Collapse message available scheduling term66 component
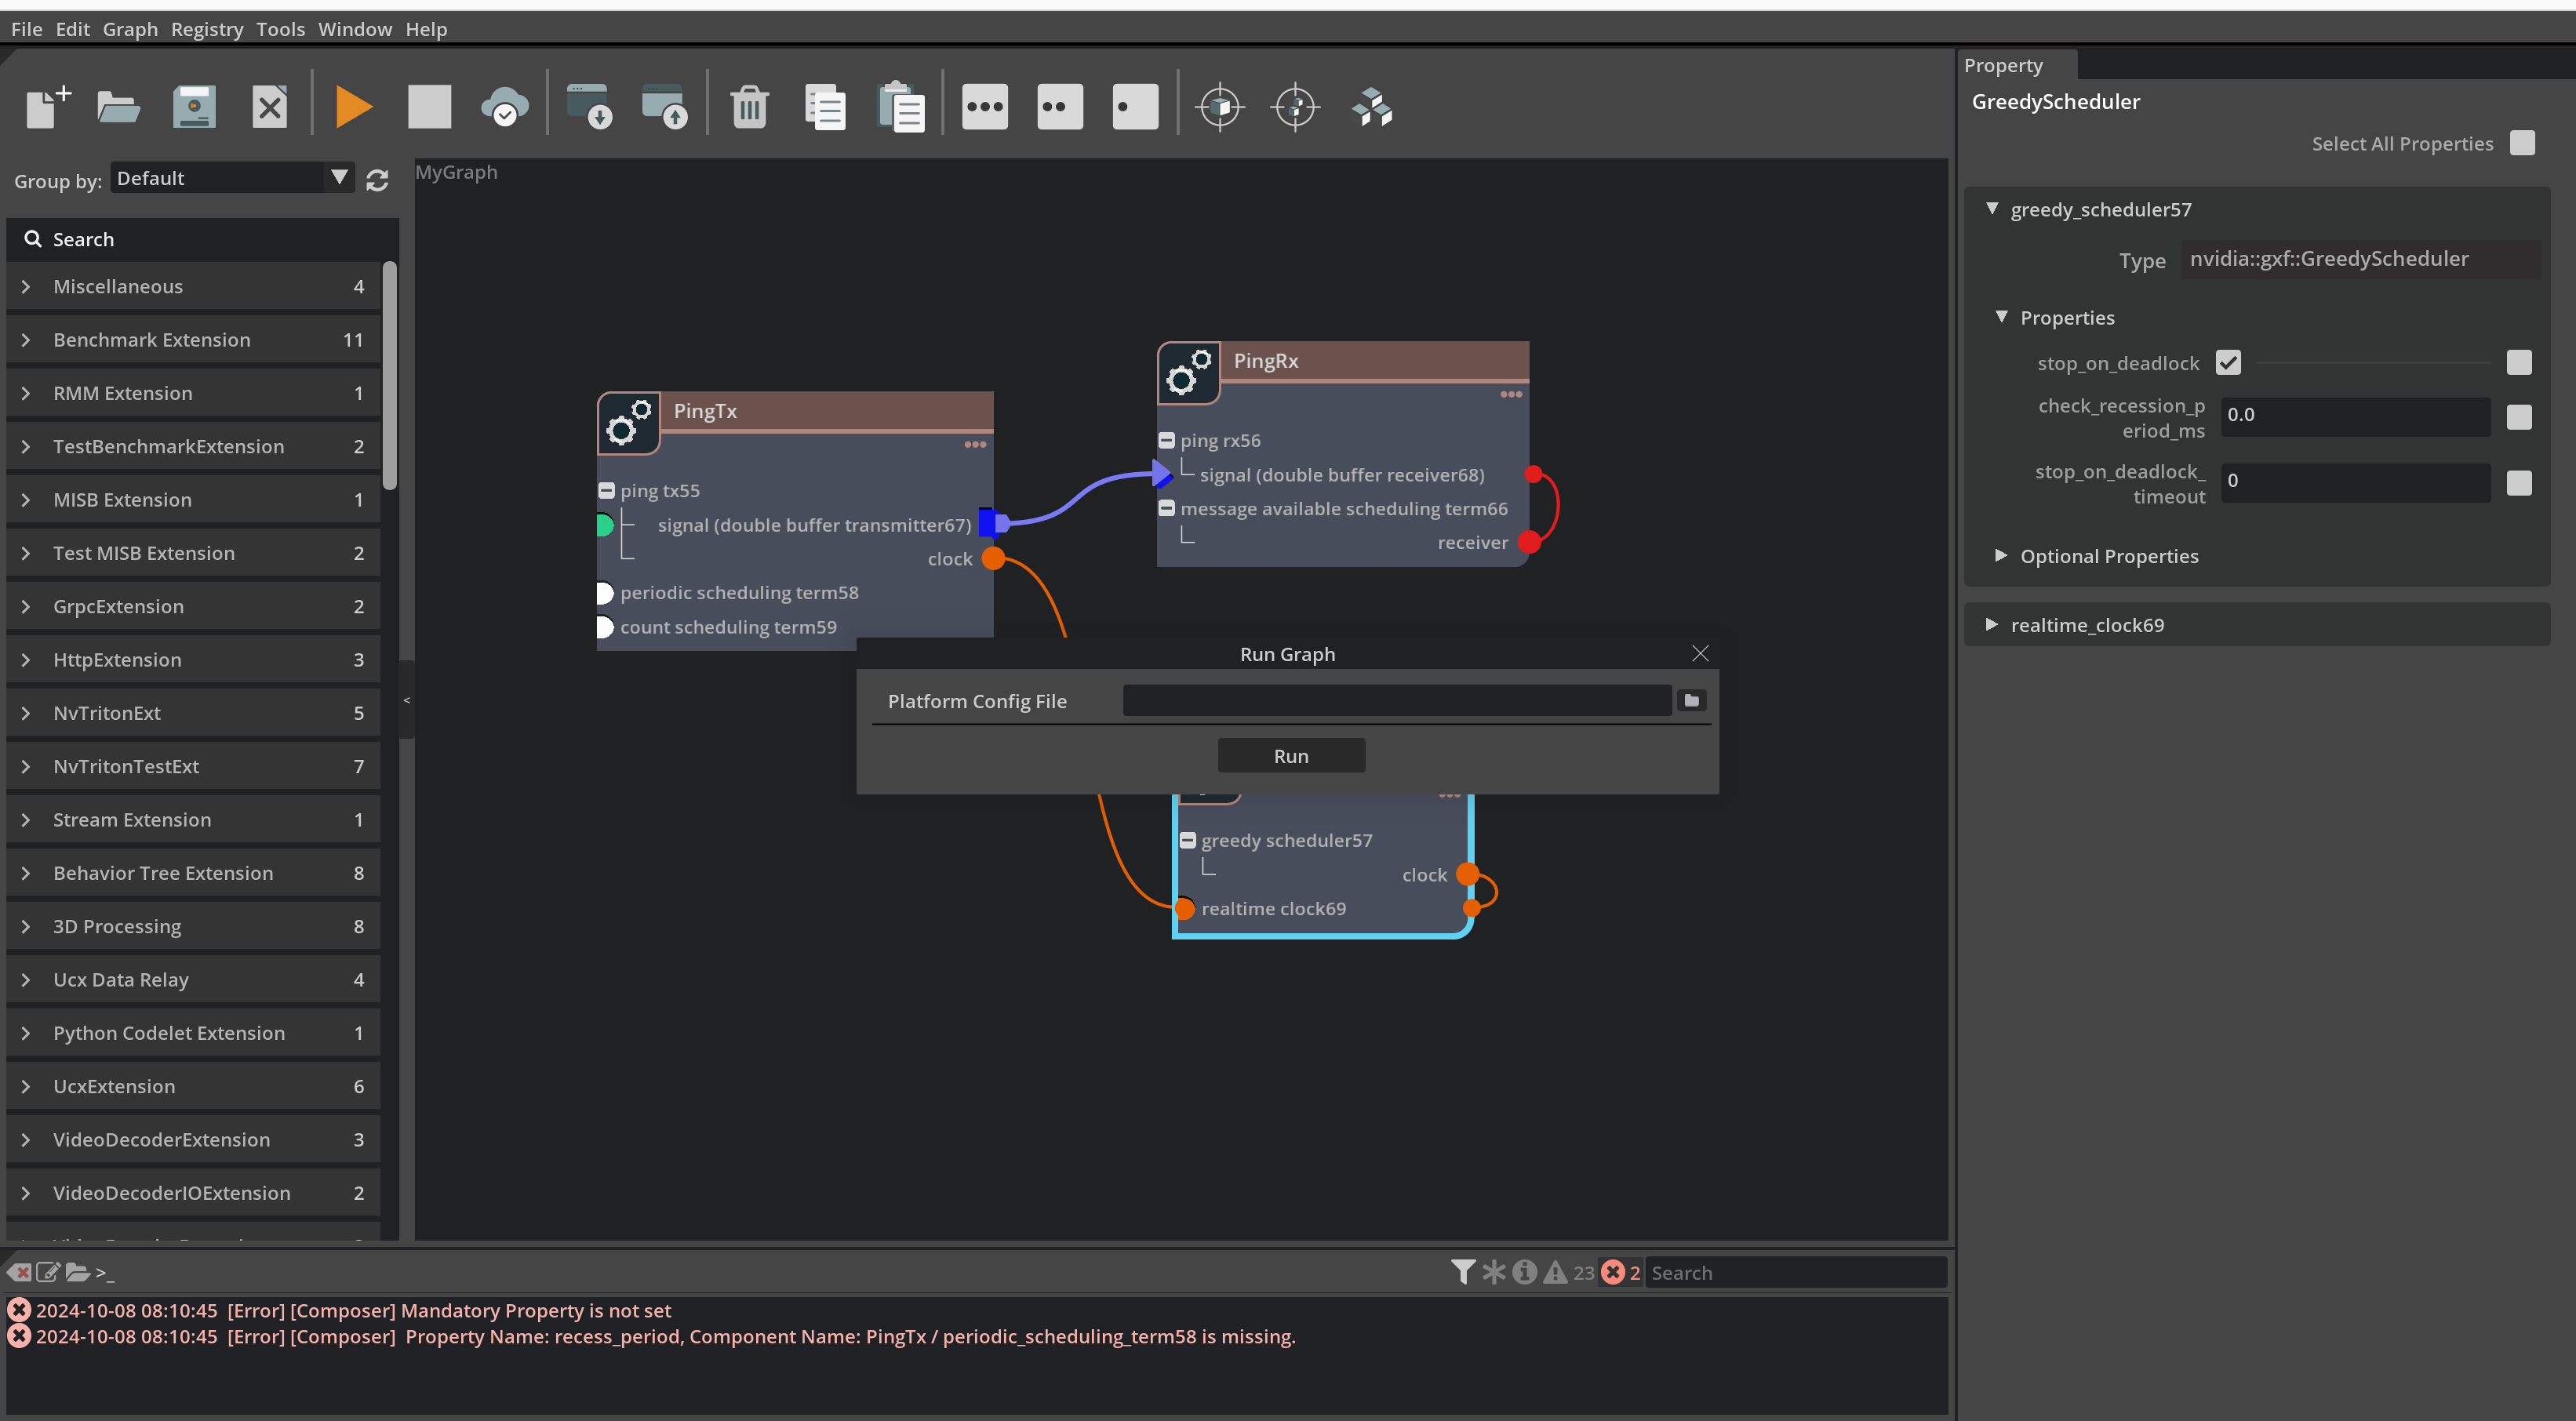The image size is (2576, 1421). click(1166, 508)
